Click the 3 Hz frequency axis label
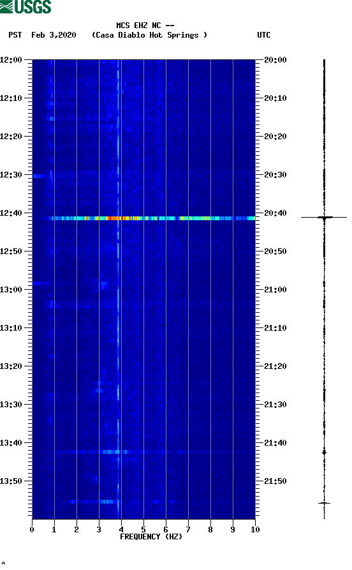 click(x=99, y=529)
